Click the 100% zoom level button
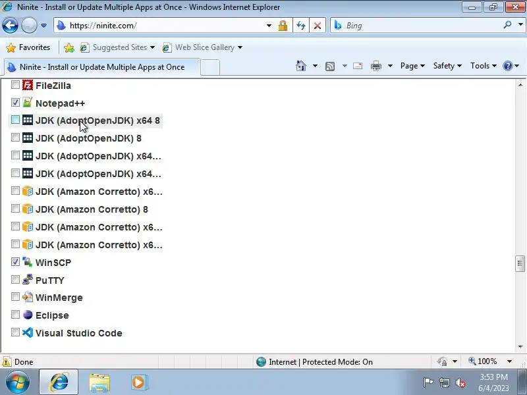This screenshot has height=395, width=527. pos(483,361)
